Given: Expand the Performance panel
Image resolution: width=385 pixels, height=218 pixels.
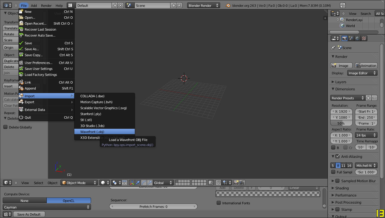Looking at the screenshot, I should point(333,195).
